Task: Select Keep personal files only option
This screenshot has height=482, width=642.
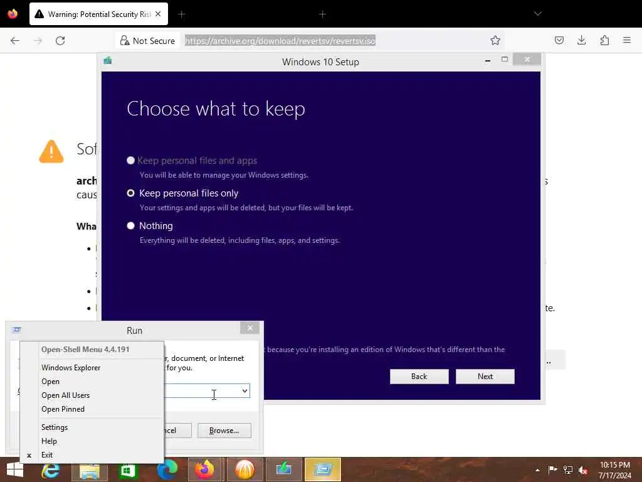Action: click(x=182, y=193)
